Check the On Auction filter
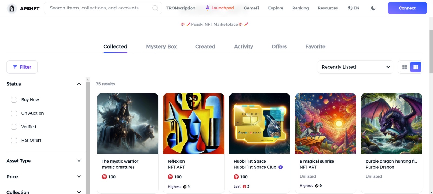 coord(14,113)
